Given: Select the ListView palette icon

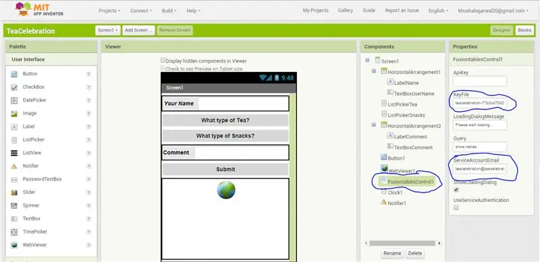Looking at the screenshot, I should (x=14, y=153).
